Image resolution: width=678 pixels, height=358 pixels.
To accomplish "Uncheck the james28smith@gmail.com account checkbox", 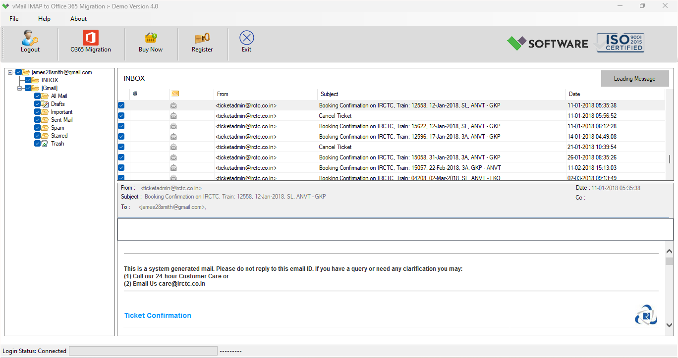I will (x=19, y=72).
